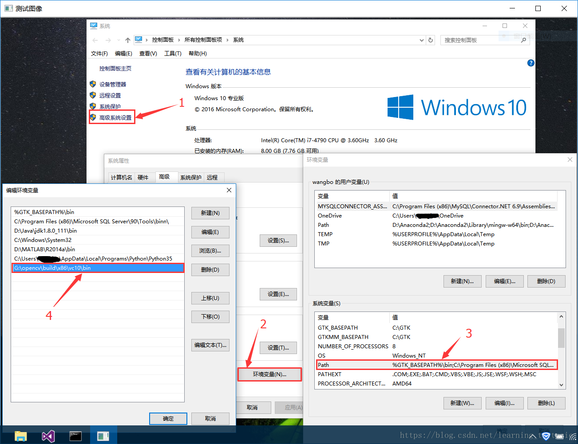Click the 设置(S)... button
The image size is (578, 444).
pos(278,241)
